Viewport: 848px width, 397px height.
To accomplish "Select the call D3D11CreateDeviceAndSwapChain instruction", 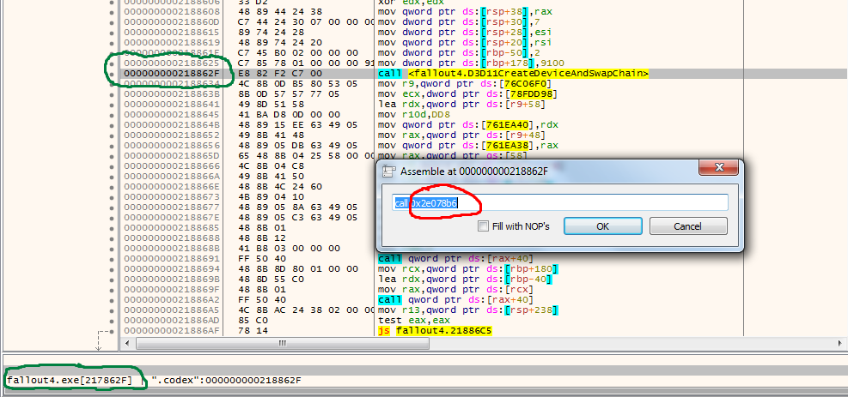I will pos(513,74).
